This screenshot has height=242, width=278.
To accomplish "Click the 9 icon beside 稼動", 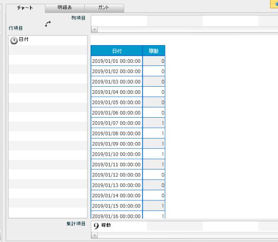I will click(x=96, y=226).
